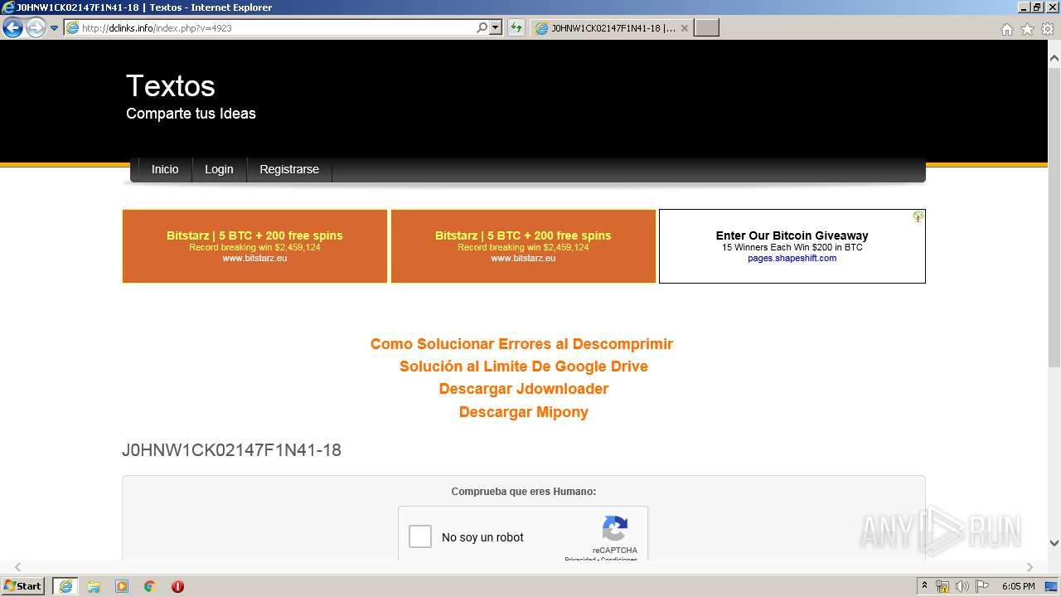Click the small ad info icon in giveaway banner
Screen dimensions: 1061x597
coord(918,216)
